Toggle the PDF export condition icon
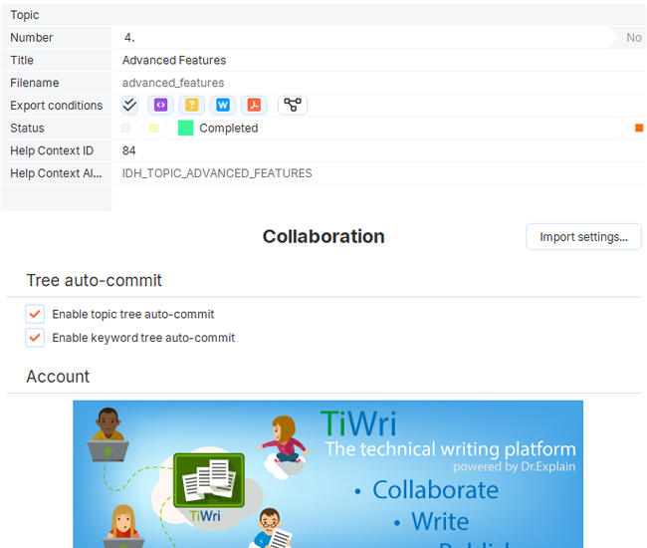Viewport: 647px width, 548px height. pos(254,105)
